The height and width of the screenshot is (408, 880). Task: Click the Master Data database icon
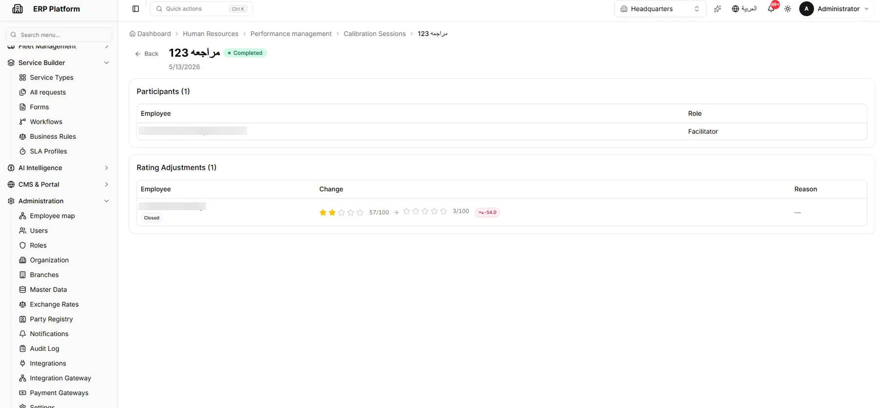coord(22,290)
